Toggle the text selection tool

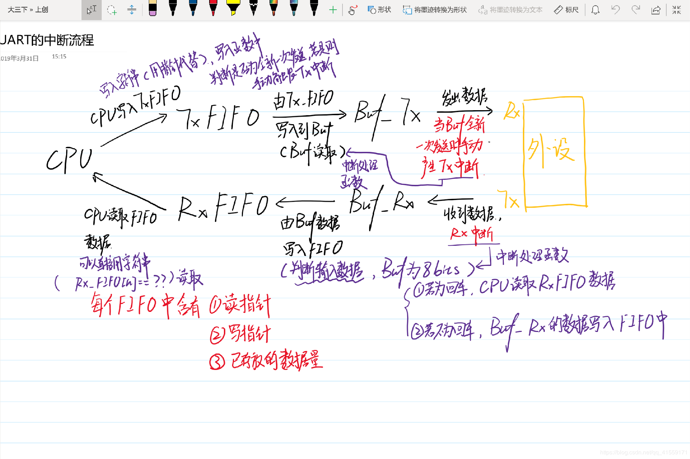[x=92, y=10]
